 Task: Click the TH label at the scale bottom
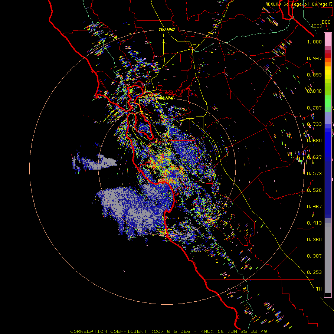(319, 289)
